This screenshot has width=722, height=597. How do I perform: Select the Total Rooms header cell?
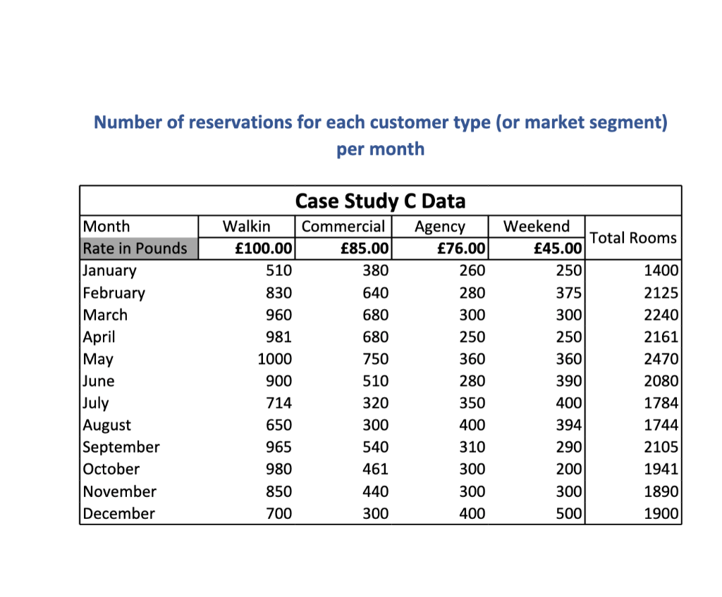pos(632,238)
